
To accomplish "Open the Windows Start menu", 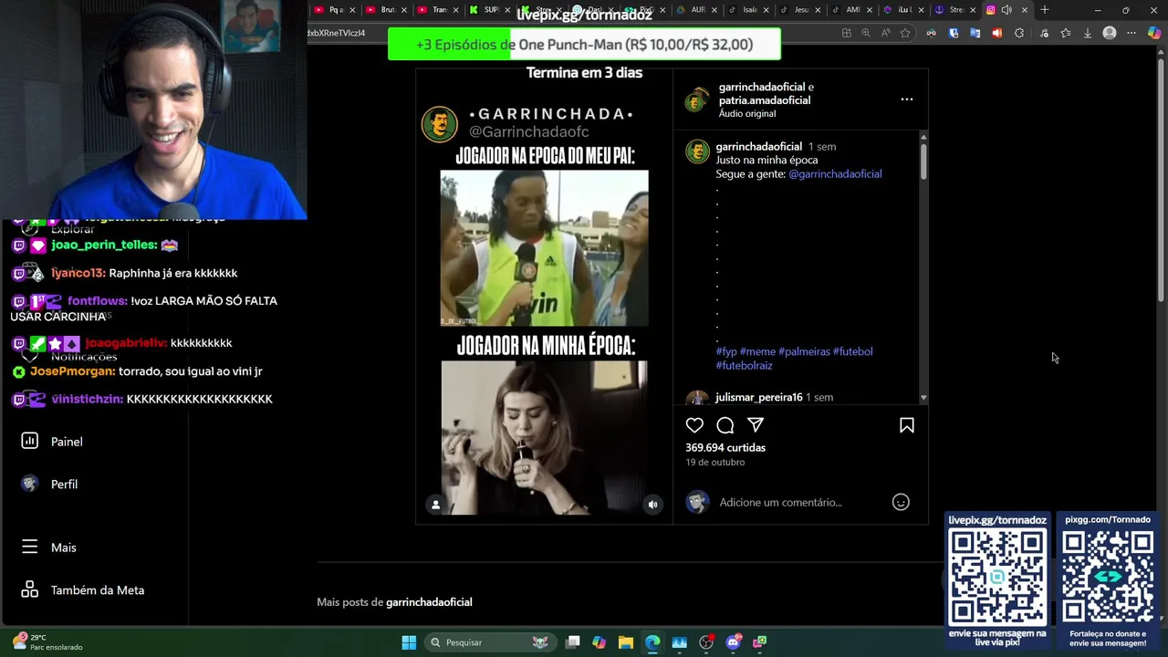I will [x=409, y=642].
